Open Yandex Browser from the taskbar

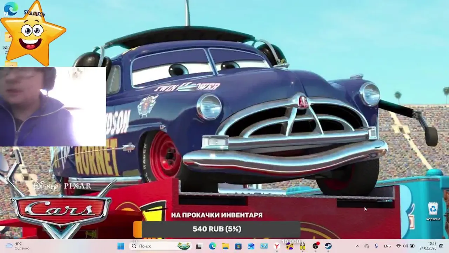coord(277,246)
